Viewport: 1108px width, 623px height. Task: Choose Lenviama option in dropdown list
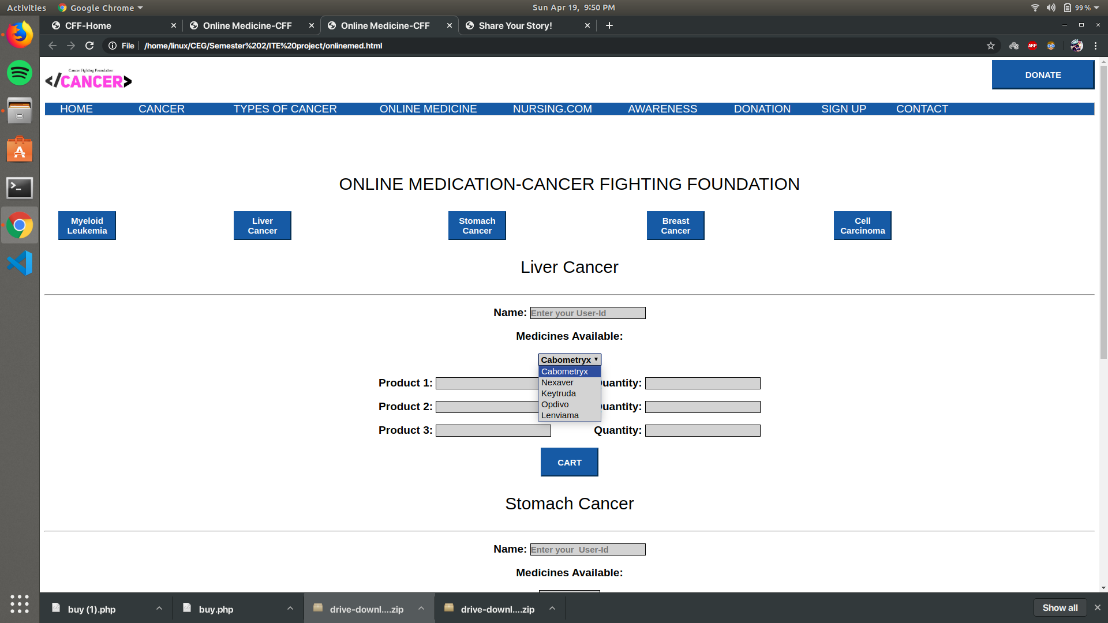click(x=560, y=415)
